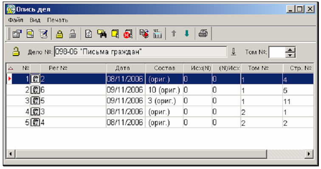Click date 08/11/2006 in row 1
321x169 pixels.
(x=126, y=79)
